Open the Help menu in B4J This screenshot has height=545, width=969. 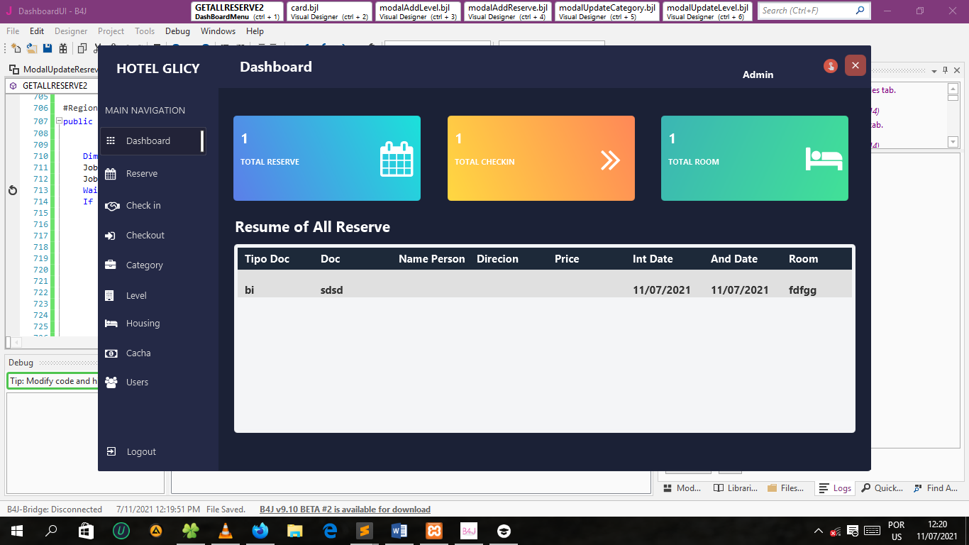[x=255, y=31]
